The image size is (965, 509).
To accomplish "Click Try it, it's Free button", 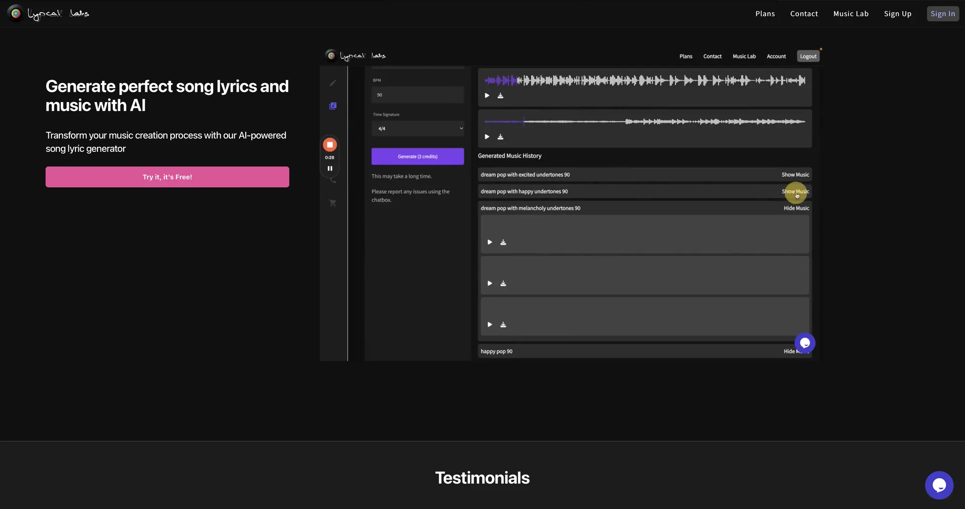I will [x=167, y=177].
